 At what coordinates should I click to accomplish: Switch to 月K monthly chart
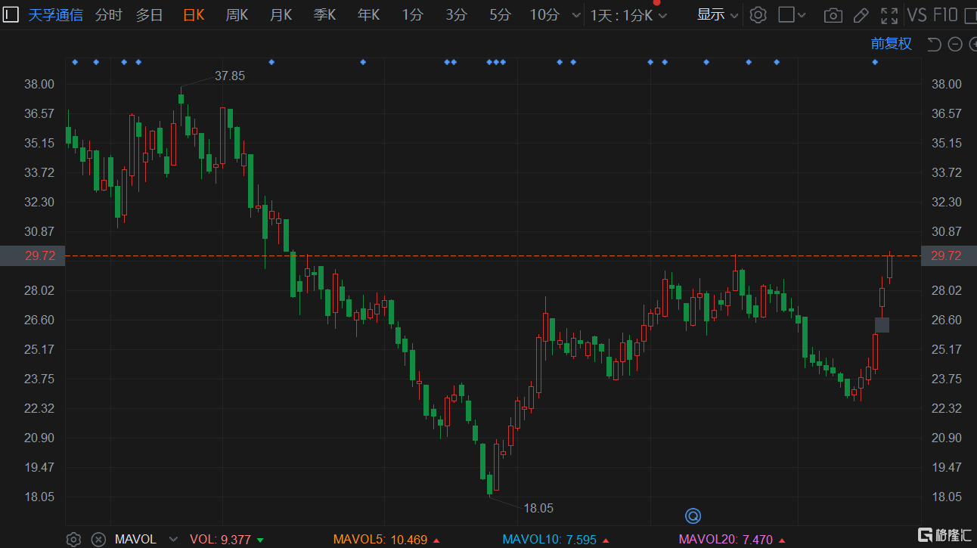281,14
